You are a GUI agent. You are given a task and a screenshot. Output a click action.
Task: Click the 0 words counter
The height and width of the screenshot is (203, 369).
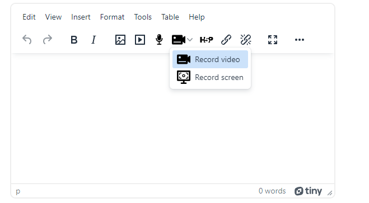tap(272, 191)
